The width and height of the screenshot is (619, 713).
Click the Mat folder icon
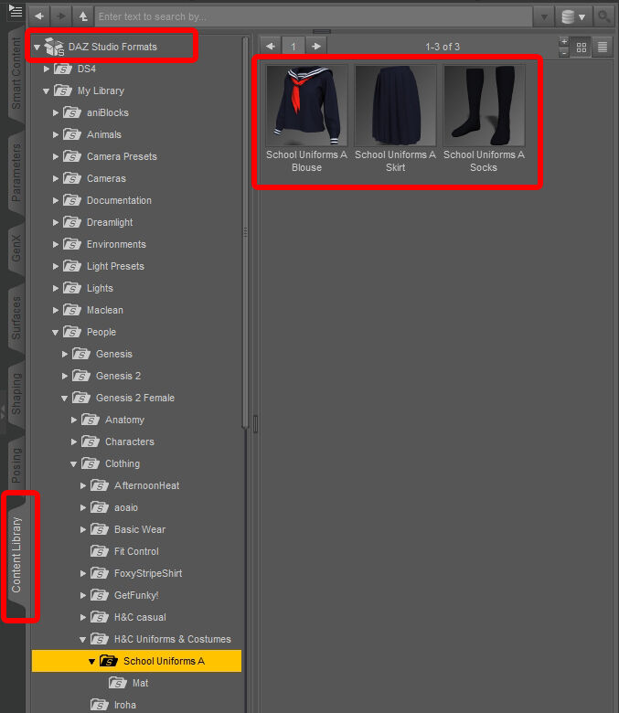click(117, 683)
